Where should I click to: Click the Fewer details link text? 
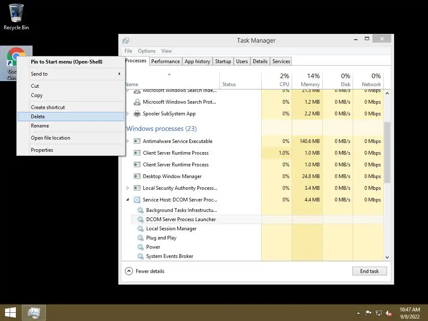150,271
